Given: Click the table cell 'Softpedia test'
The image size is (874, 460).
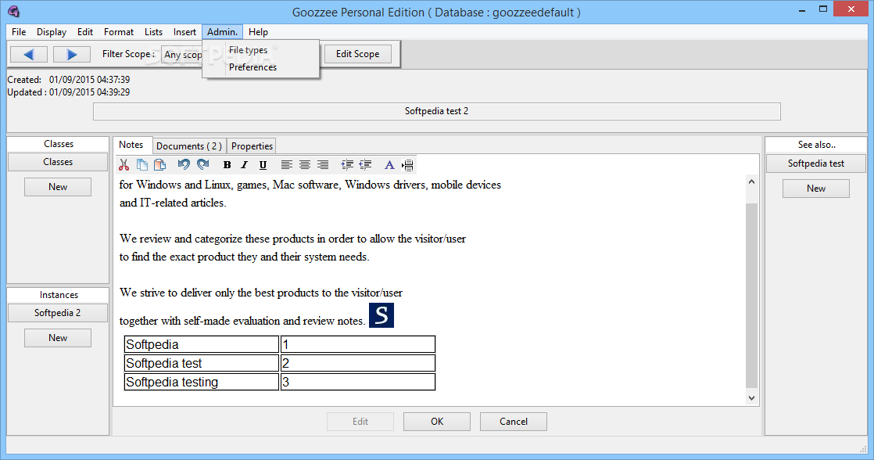Looking at the screenshot, I should pos(201,363).
